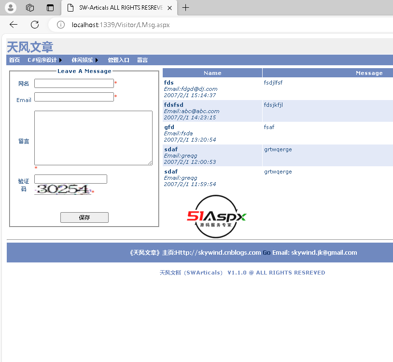
Task: Select the name fds entry
Action: coord(168,83)
